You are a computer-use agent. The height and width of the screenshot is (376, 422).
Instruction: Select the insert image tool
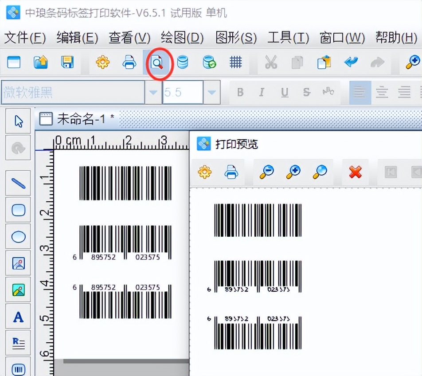[x=19, y=263]
